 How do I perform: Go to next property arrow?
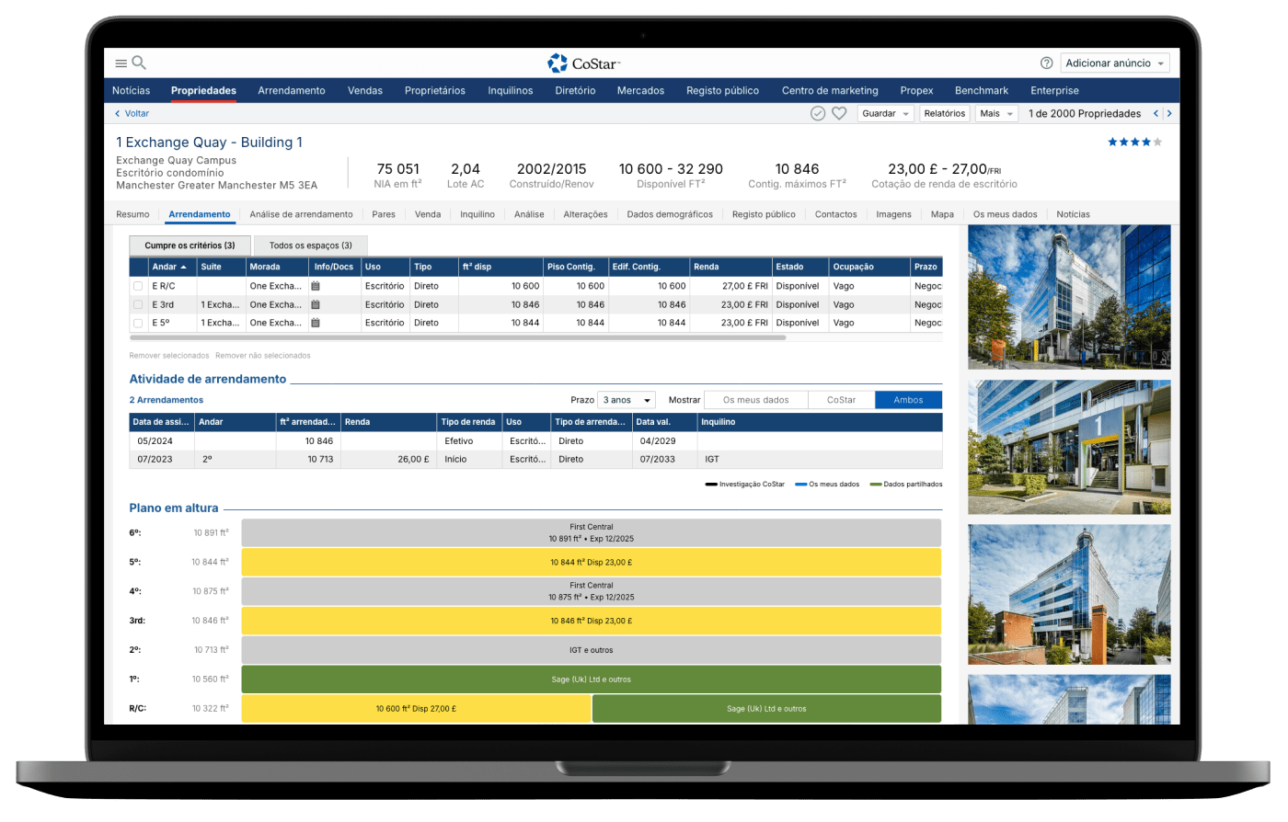click(1169, 113)
